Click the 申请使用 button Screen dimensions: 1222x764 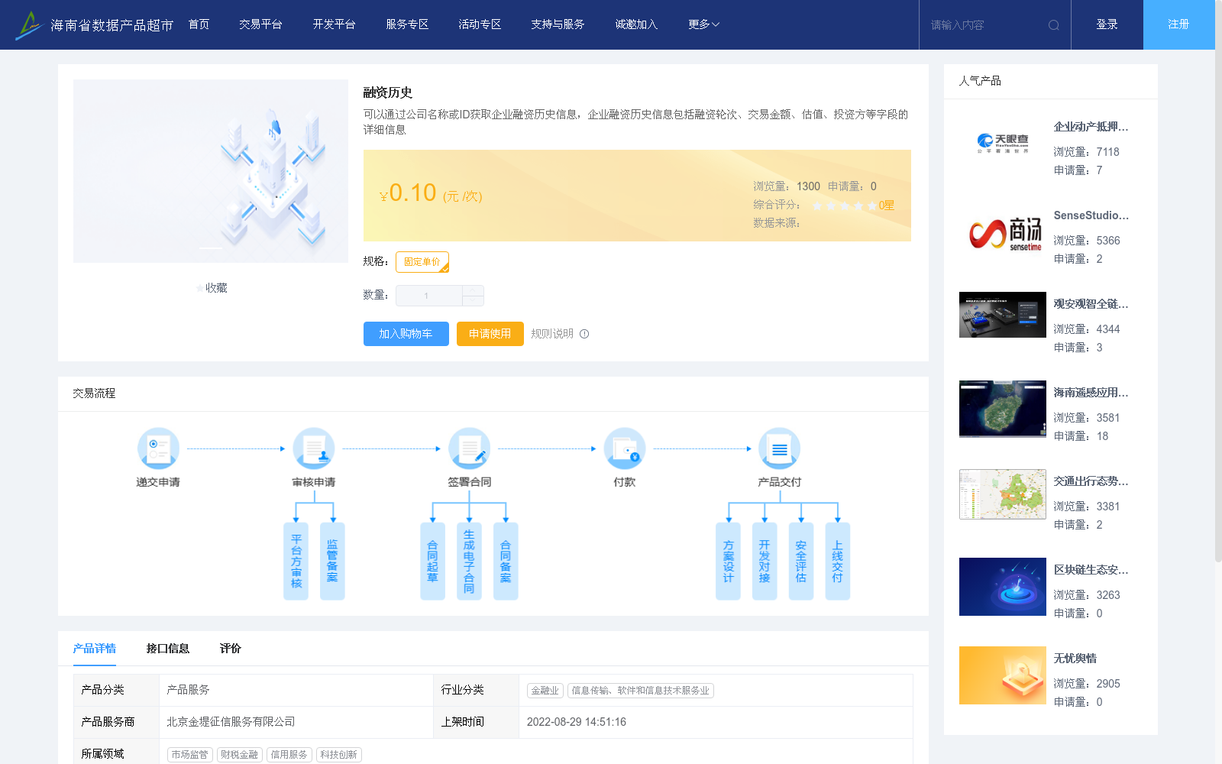pyautogui.click(x=490, y=334)
